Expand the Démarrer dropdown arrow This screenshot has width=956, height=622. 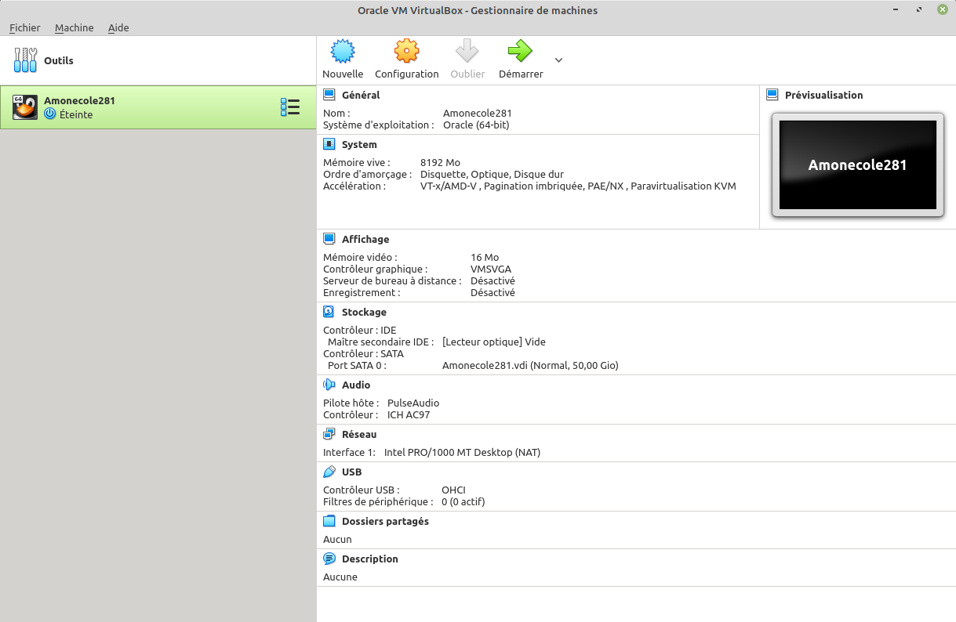558,60
